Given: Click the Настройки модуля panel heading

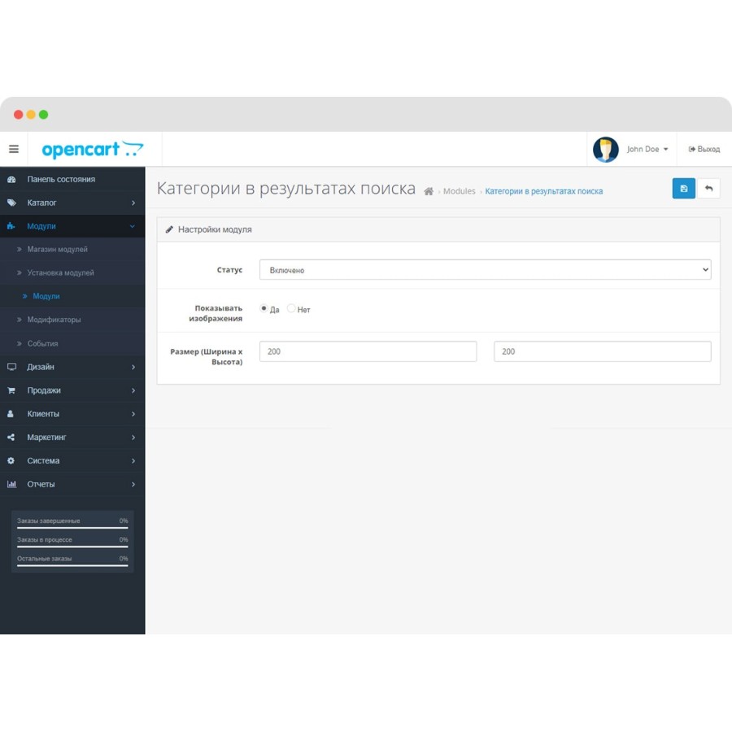Looking at the screenshot, I should click(438, 229).
